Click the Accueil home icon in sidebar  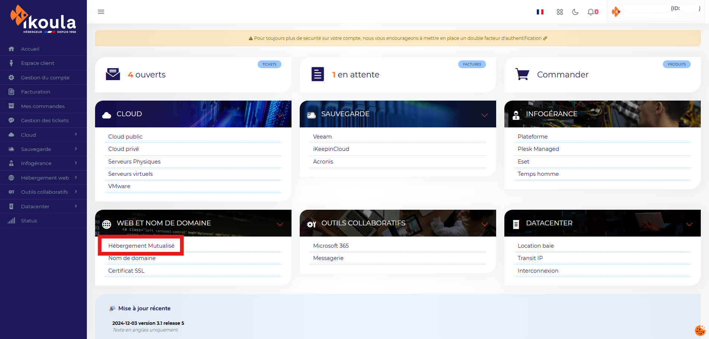pos(11,49)
